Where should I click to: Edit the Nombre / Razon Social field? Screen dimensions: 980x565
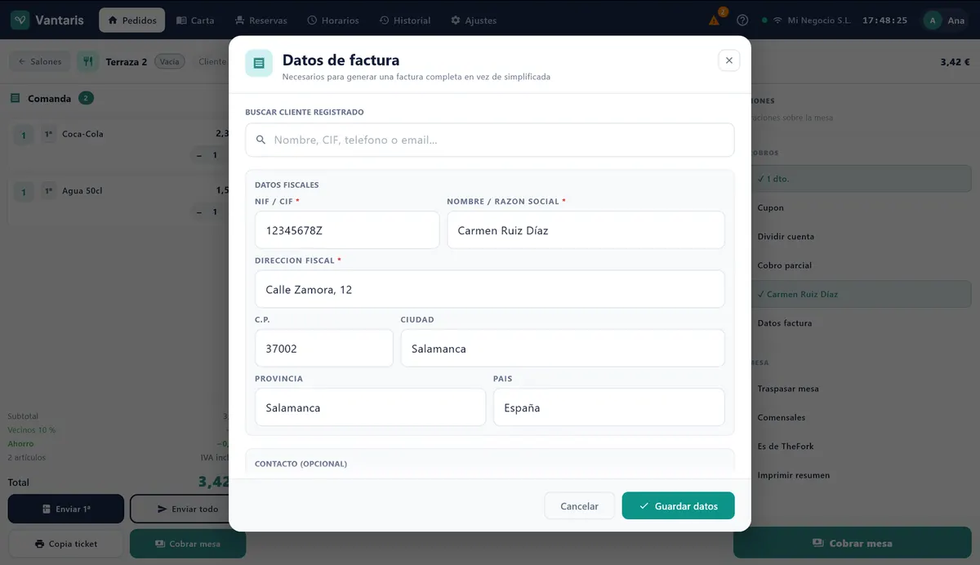(x=586, y=230)
